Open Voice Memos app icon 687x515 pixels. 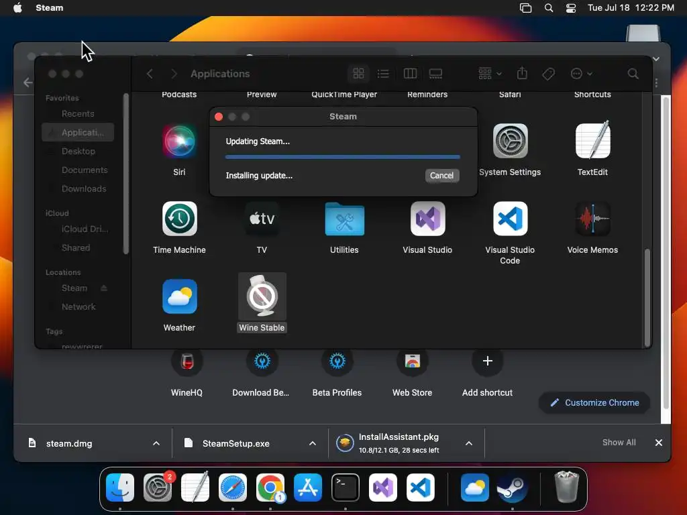pos(592,219)
